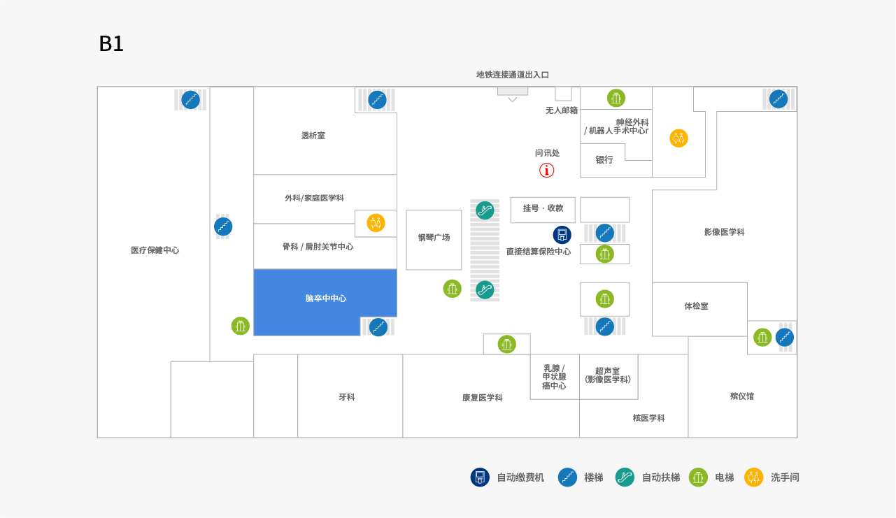Click the 洗手间 legend icon
Viewport: 896px width, 518px height.
(x=753, y=477)
